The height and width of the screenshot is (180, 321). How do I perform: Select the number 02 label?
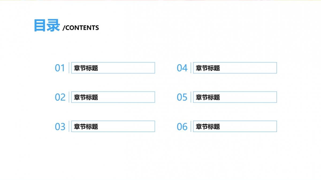[60, 97]
